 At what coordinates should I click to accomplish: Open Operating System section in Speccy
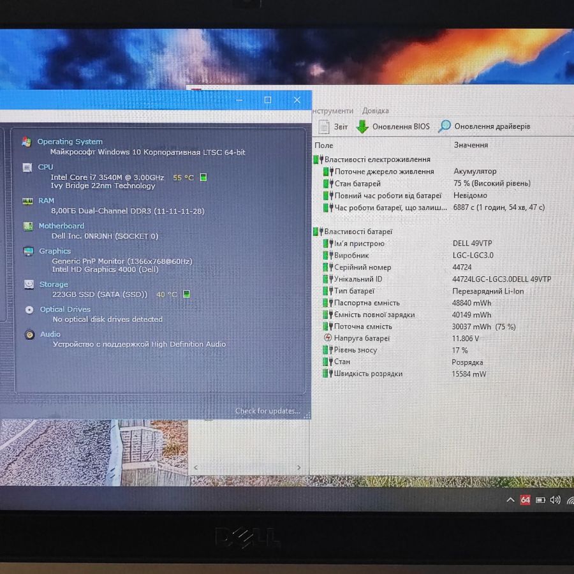pyautogui.click(x=70, y=142)
